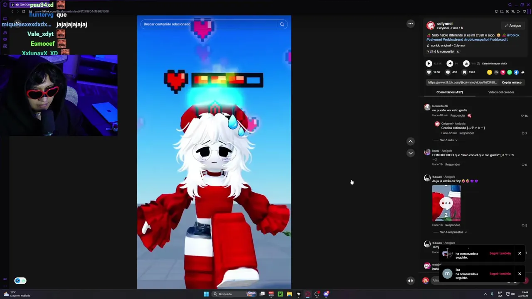
Task: Click the 'Estadísticas por vidIQ' label
Action: click(494, 64)
